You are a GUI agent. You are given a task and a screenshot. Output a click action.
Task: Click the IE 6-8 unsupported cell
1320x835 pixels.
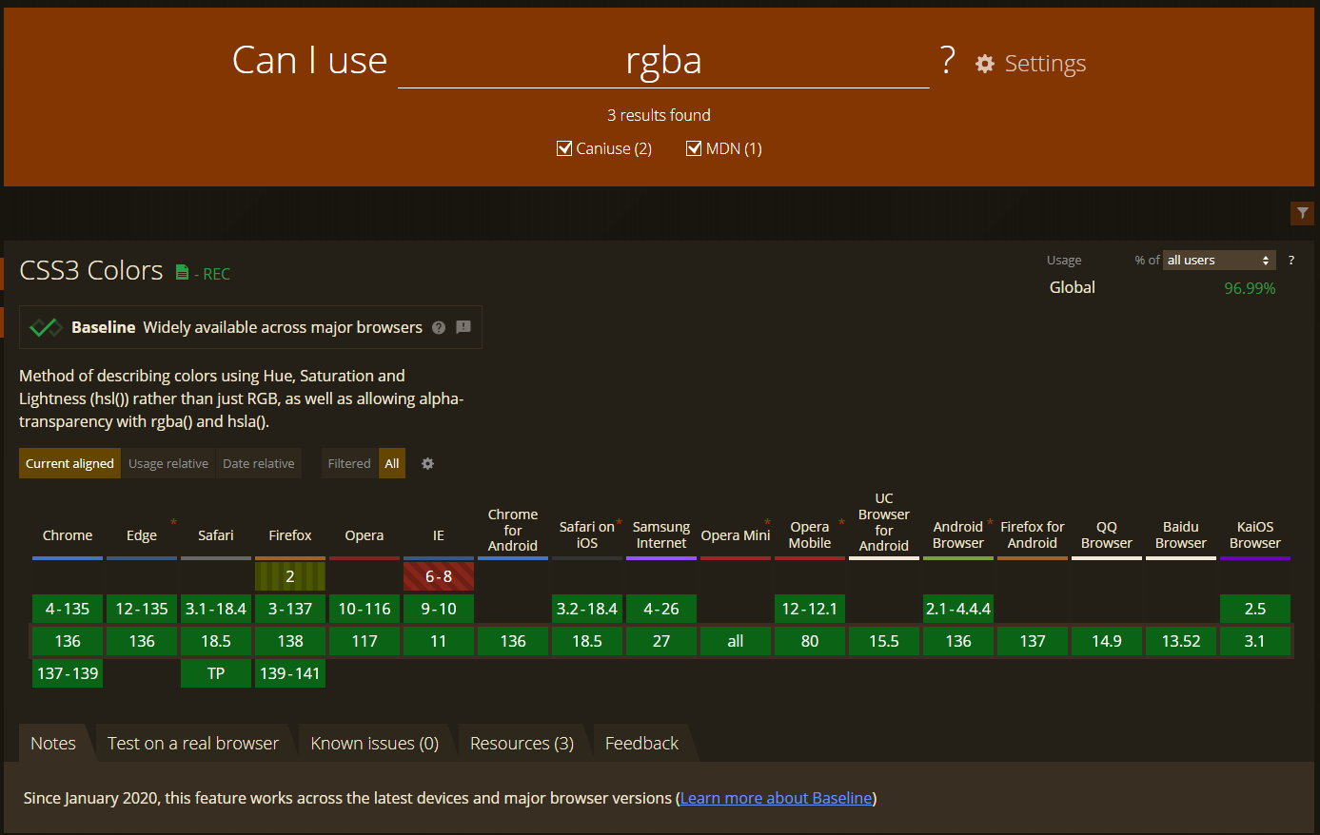coord(439,576)
